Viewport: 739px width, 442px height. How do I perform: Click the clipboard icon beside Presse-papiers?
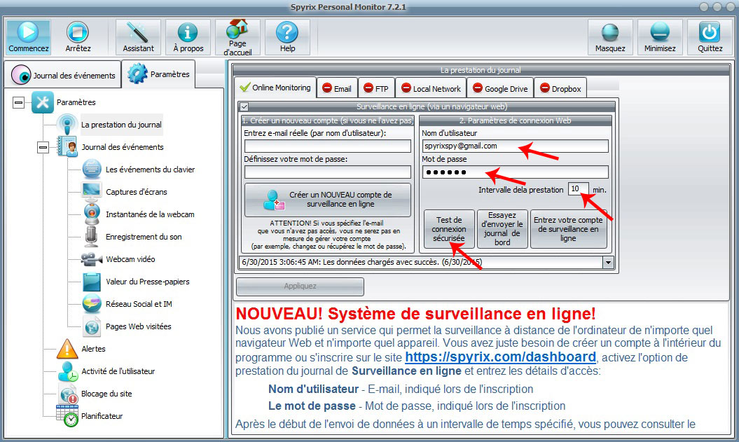pyautogui.click(x=92, y=282)
